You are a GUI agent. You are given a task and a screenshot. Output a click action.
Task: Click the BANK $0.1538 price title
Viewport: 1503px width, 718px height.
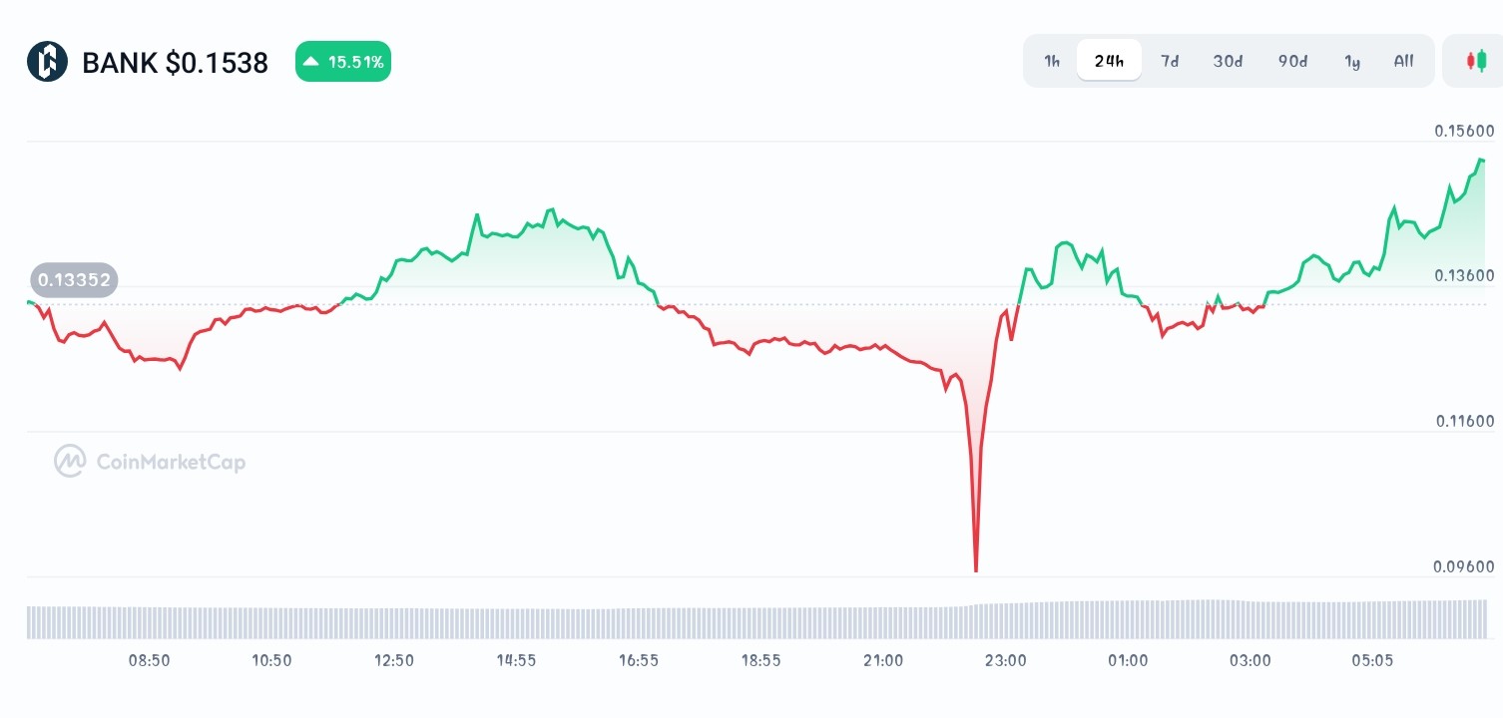coord(175,63)
